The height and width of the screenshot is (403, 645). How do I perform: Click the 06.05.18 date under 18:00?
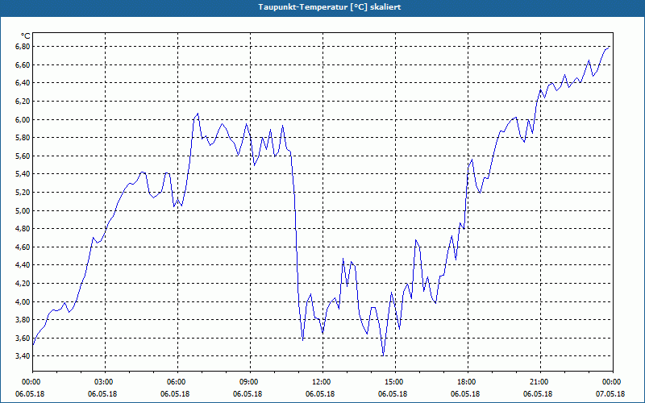[465, 394]
